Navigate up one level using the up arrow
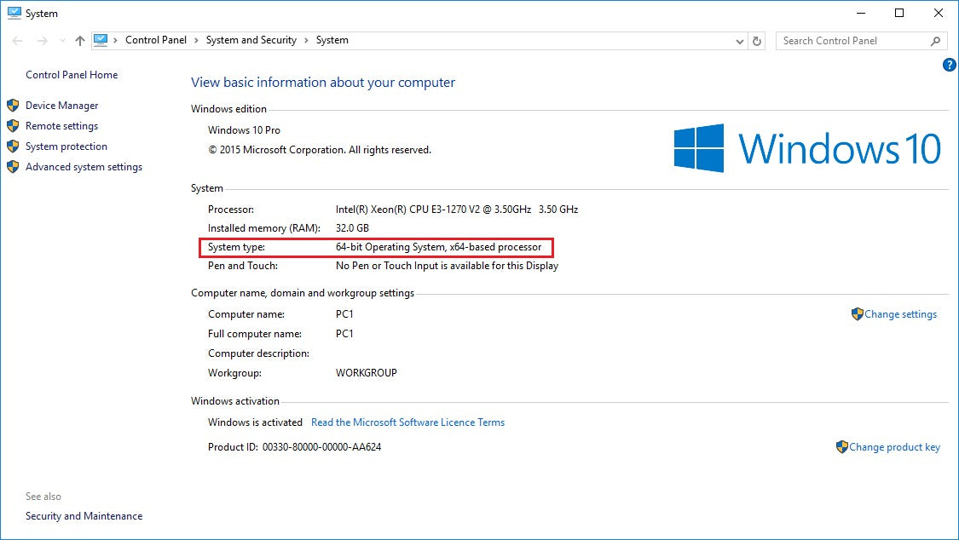Viewport: 959px width, 540px height. tap(79, 40)
